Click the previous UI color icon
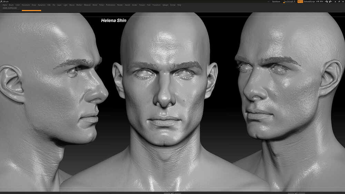 (x=327, y=1)
